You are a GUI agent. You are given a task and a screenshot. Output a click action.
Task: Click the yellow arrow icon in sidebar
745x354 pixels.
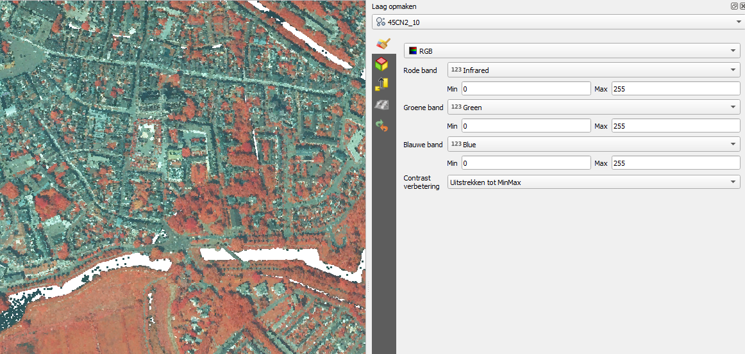382,84
